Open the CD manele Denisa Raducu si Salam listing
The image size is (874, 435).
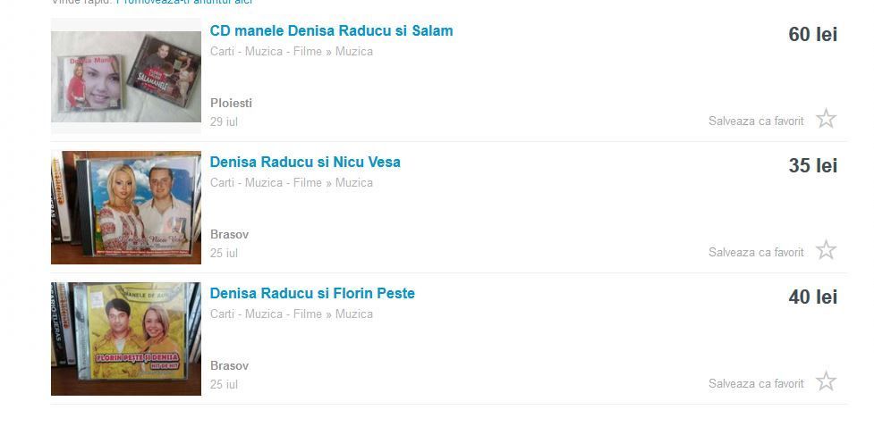click(332, 31)
